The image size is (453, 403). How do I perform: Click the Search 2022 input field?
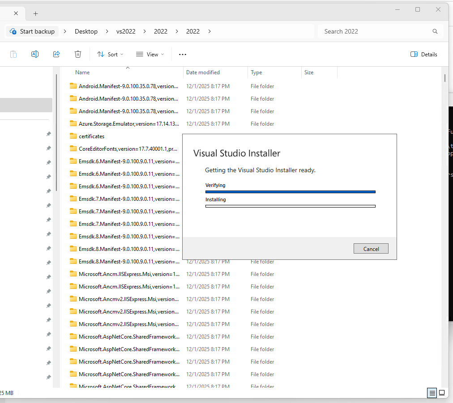(376, 31)
